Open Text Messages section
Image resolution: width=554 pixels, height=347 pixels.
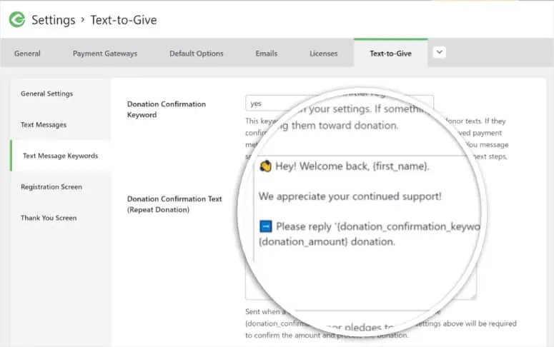tap(44, 125)
